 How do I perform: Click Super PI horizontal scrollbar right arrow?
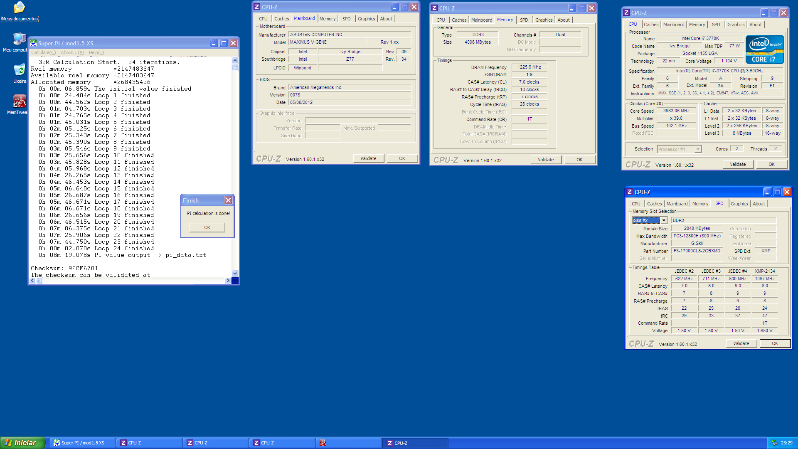click(x=228, y=281)
